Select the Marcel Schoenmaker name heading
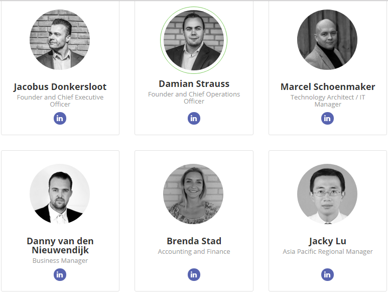 click(328, 87)
